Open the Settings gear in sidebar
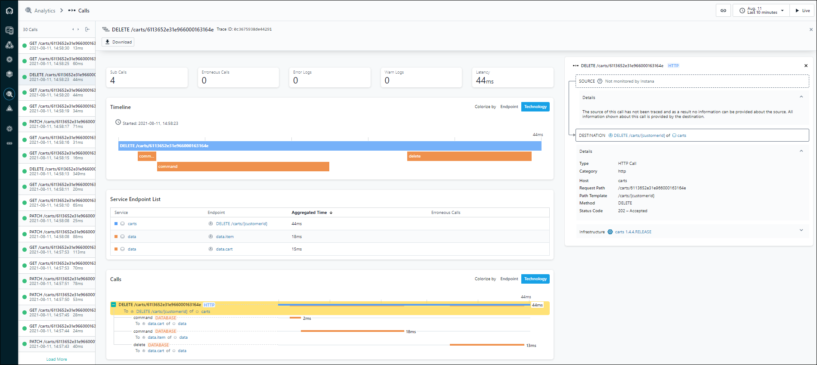817x365 pixels. 9,129
